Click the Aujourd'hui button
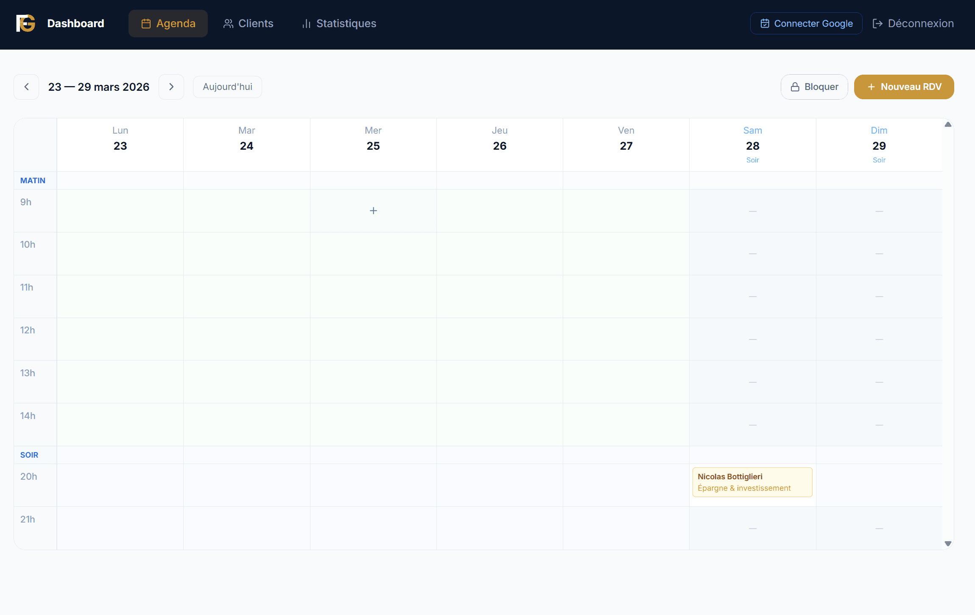 click(x=227, y=87)
